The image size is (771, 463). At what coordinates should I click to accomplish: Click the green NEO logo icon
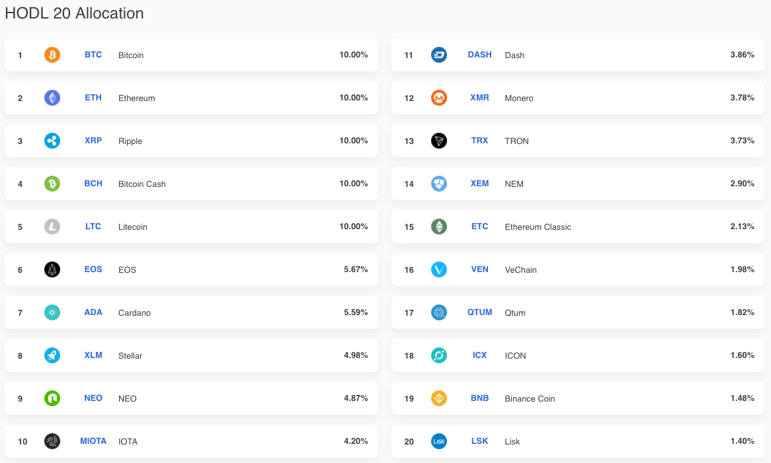click(x=52, y=398)
